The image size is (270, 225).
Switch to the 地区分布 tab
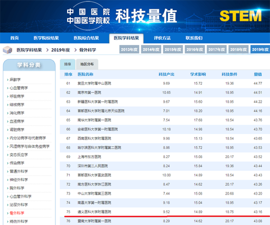click(x=87, y=64)
